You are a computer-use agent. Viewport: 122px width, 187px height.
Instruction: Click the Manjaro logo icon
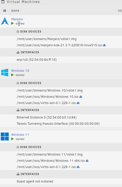(x=5, y=21)
